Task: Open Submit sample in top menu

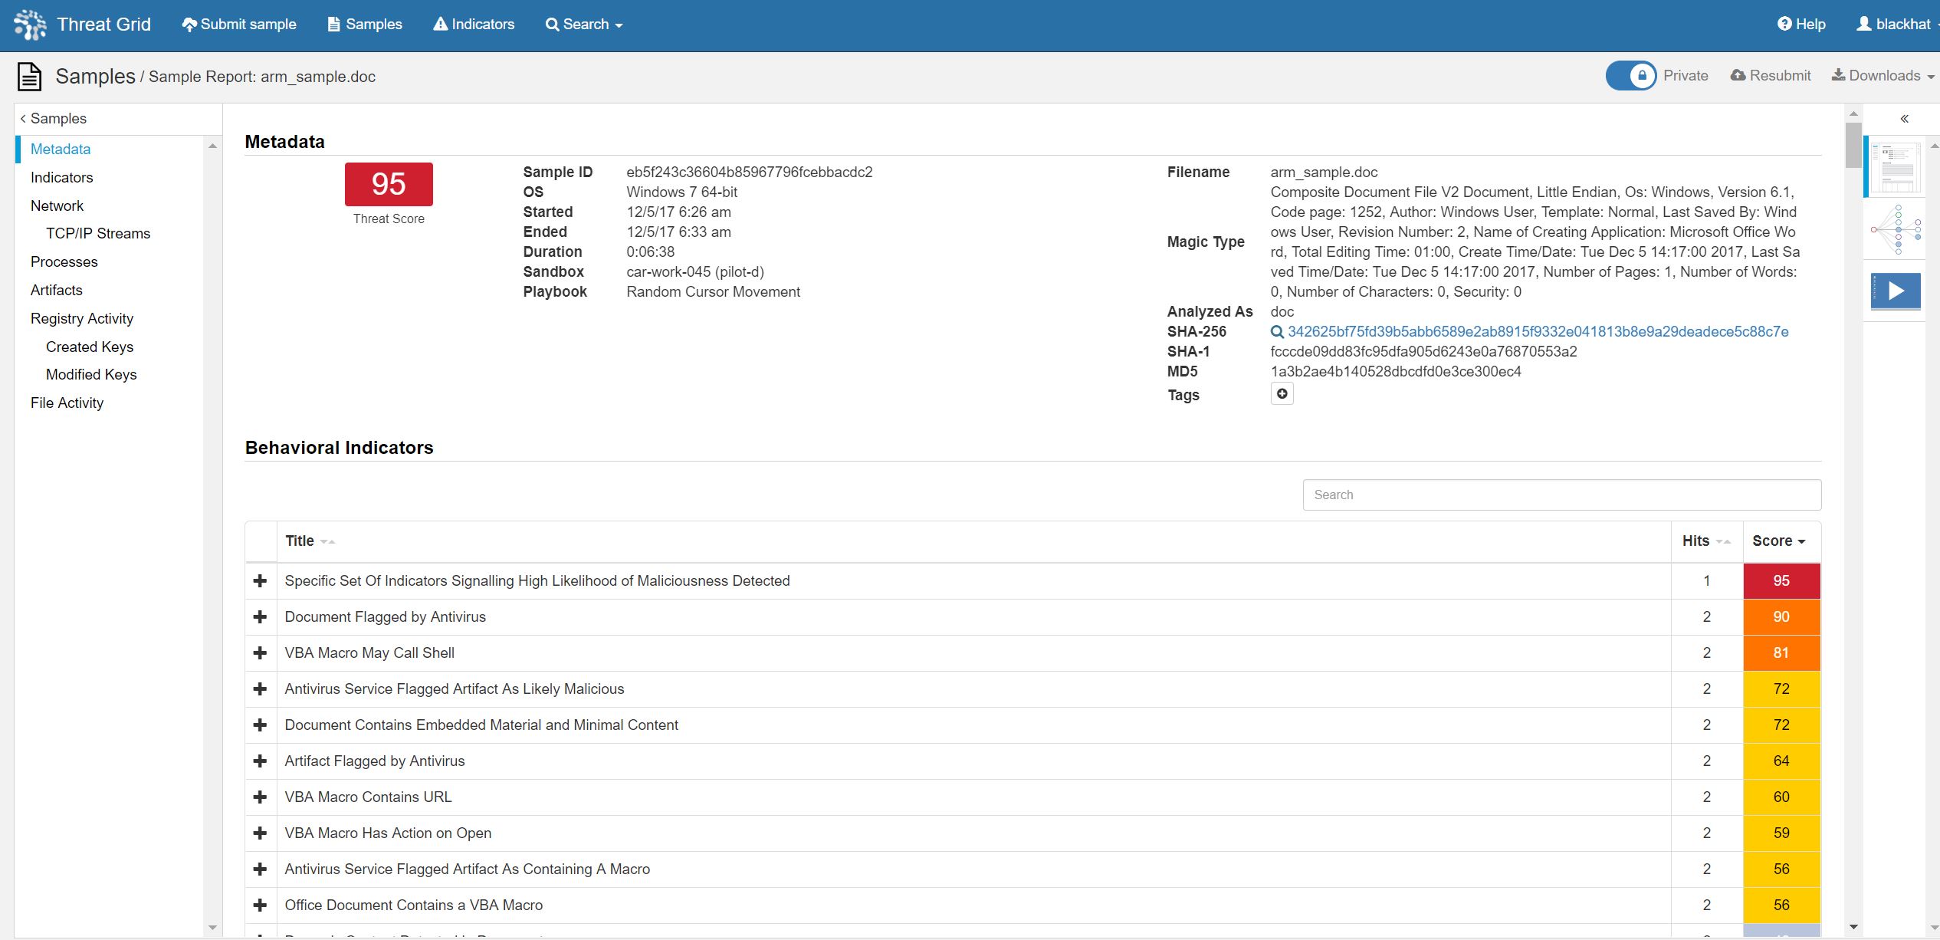Action: [x=239, y=25]
